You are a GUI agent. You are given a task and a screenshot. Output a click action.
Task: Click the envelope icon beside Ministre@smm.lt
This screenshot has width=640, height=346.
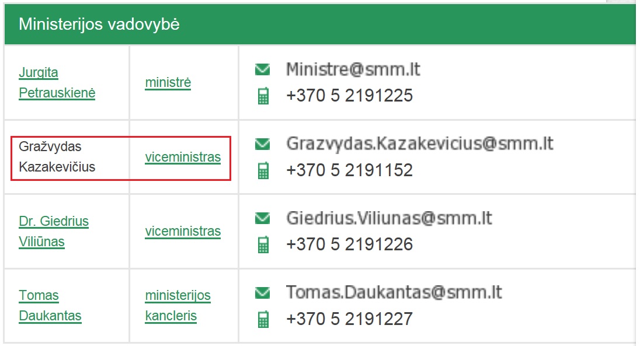pos(262,69)
